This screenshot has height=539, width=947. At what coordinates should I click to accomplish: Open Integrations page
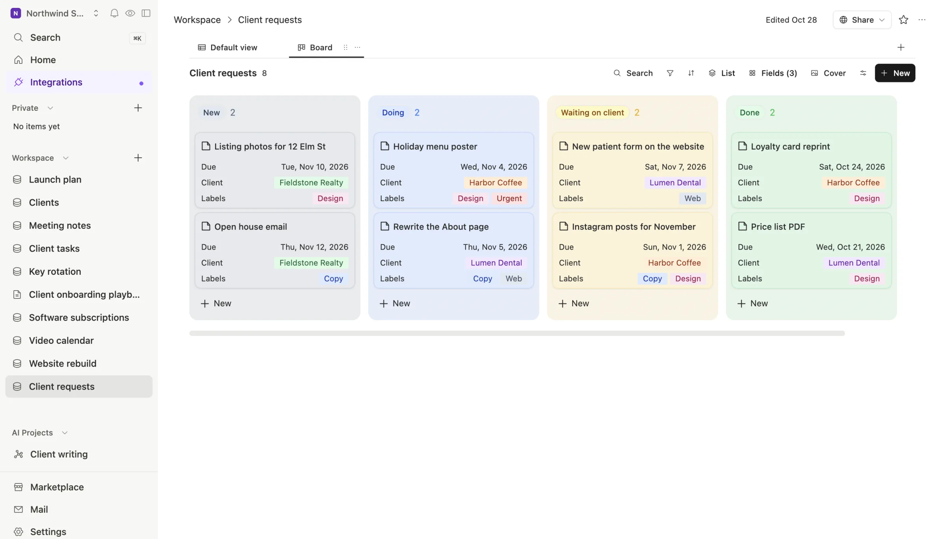79,82
